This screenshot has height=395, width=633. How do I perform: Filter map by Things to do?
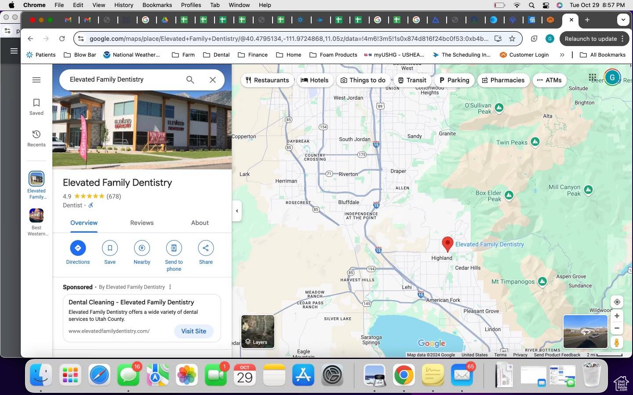(363, 80)
